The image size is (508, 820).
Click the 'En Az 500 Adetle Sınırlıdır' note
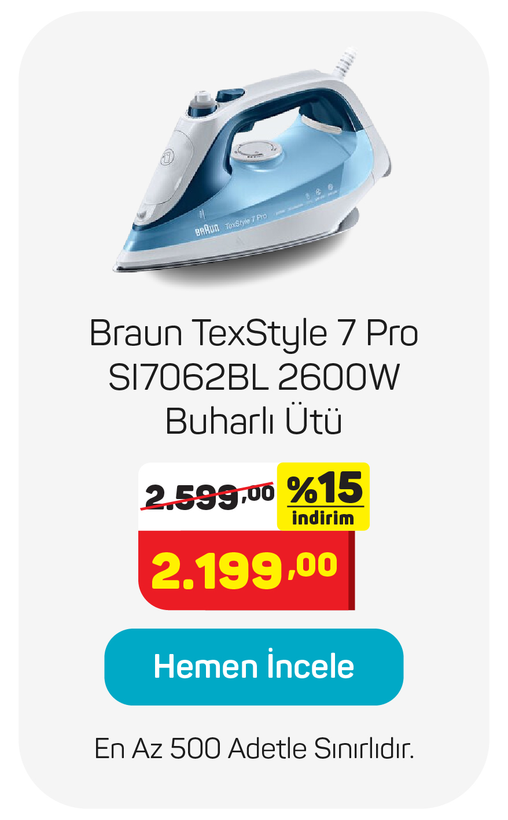click(x=254, y=749)
